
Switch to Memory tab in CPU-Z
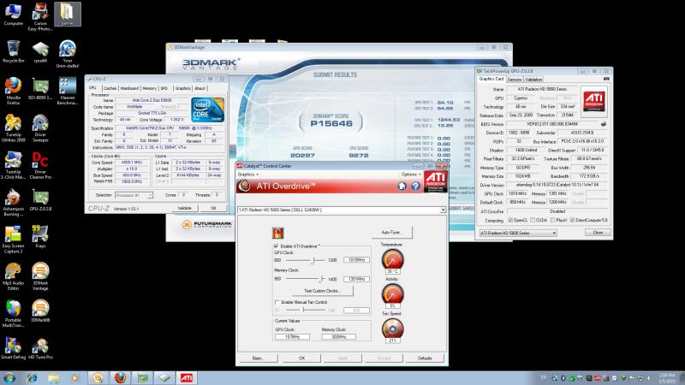tap(149, 88)
